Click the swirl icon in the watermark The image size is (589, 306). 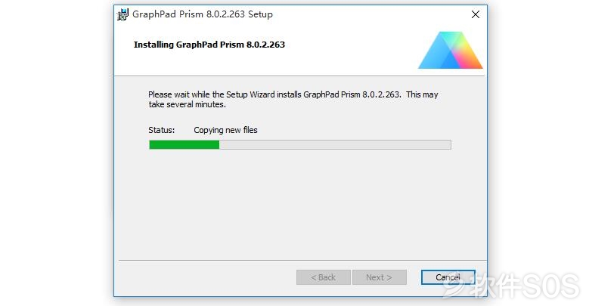(453, 284)
